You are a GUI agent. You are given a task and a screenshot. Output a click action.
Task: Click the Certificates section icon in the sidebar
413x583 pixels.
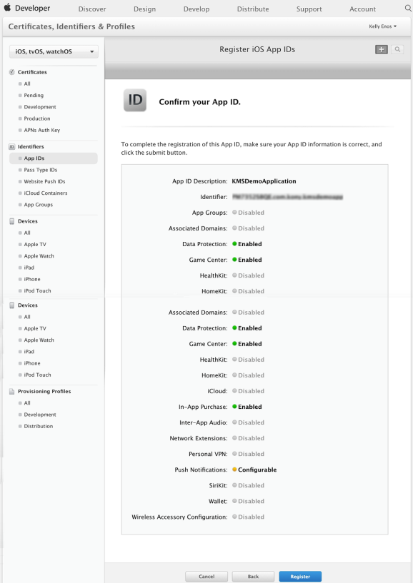click(x=11, y=71)
